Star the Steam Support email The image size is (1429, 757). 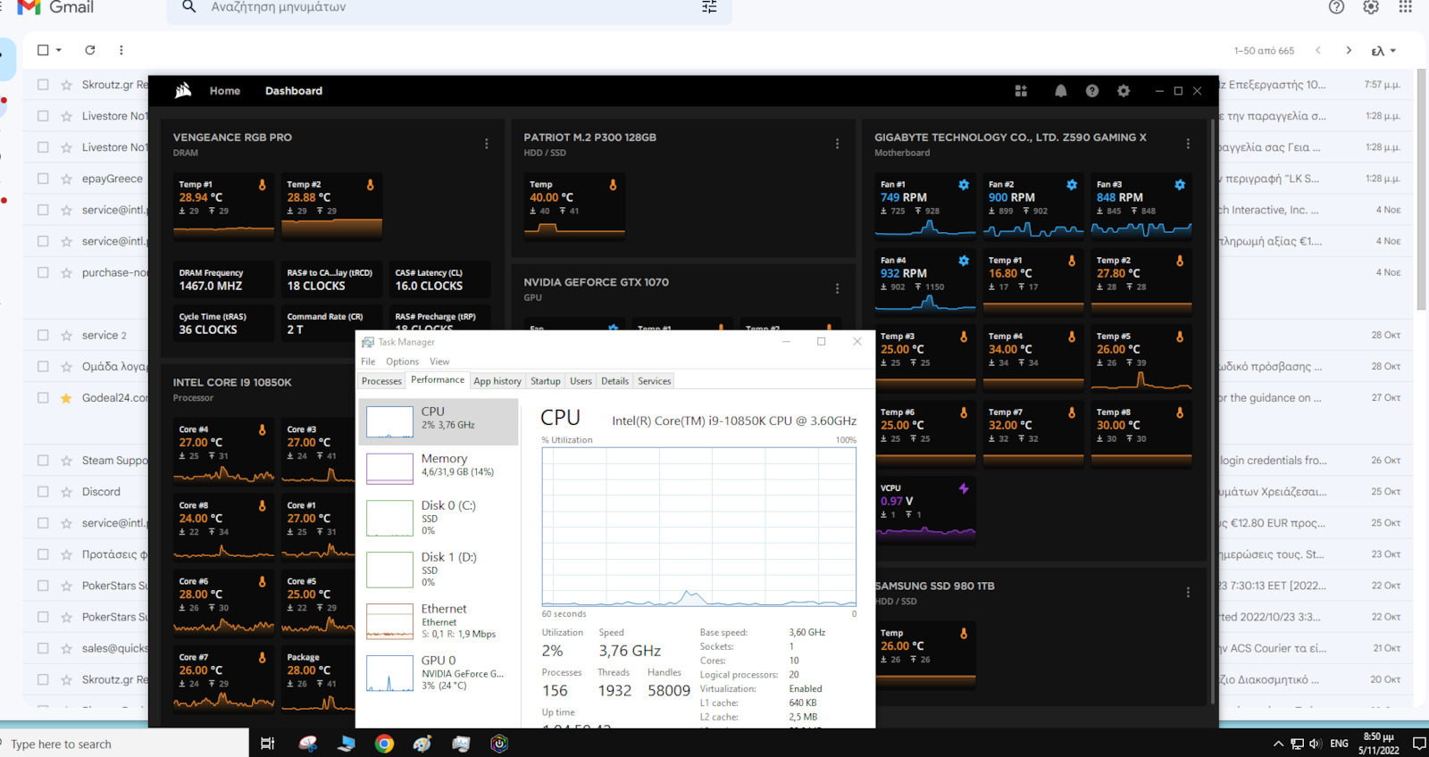click(66, 461)
